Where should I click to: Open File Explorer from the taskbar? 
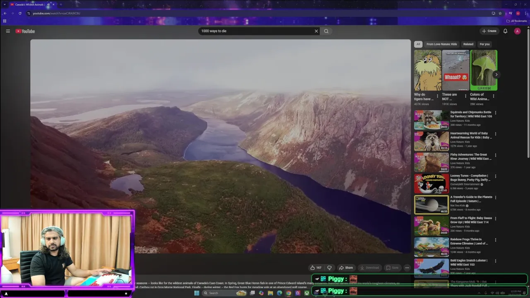point(270,293)
